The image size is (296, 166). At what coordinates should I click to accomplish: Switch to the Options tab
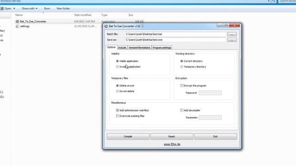[111, 47]
